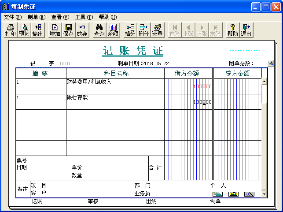Click summary cell of 银行存款 row
This screenshot has width=283, height=212.
(41, 102)
